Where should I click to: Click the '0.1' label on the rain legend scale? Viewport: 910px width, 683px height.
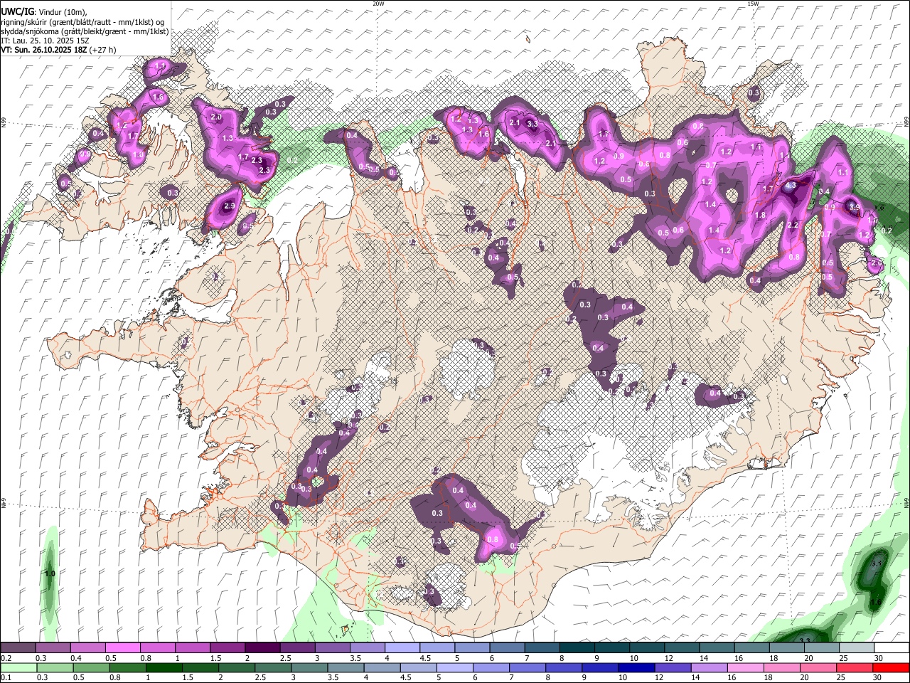coord(6,679)
